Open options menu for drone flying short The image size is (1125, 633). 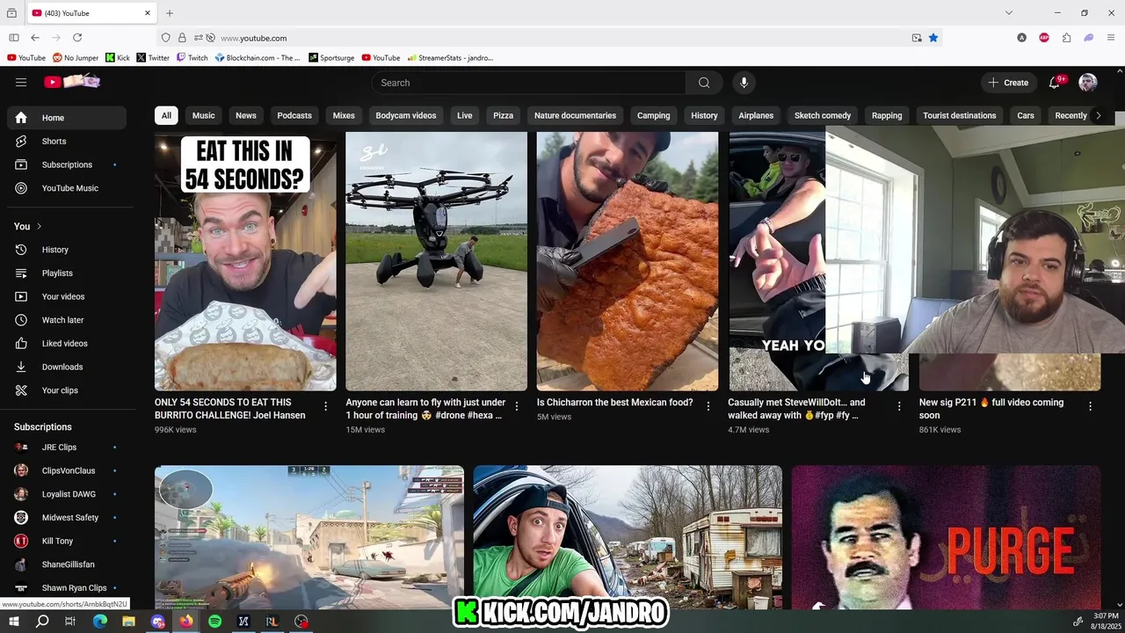517,406
